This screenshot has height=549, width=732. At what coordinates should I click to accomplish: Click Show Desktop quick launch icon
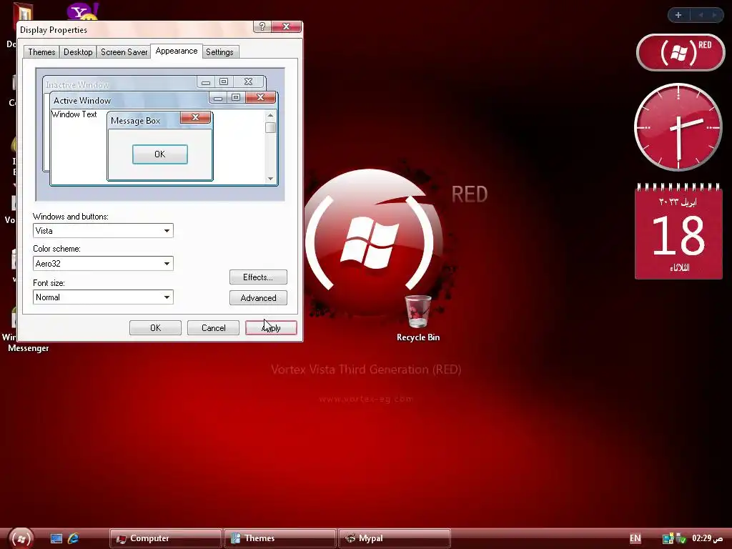(56, 538)
